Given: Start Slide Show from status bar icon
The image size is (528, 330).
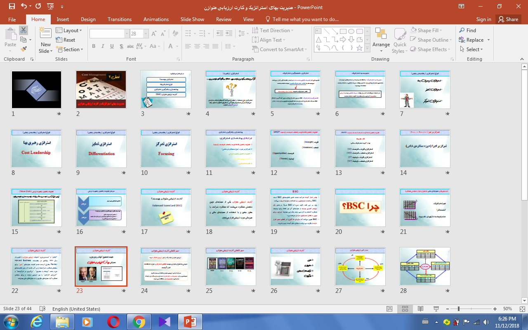Looking at the screenshot, I should point(436,309).
